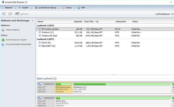The height and width of the screenshot is (107, 174).
Task: Click the disk icon beside 'DATA' (D:)
Action: pos(40,43)
